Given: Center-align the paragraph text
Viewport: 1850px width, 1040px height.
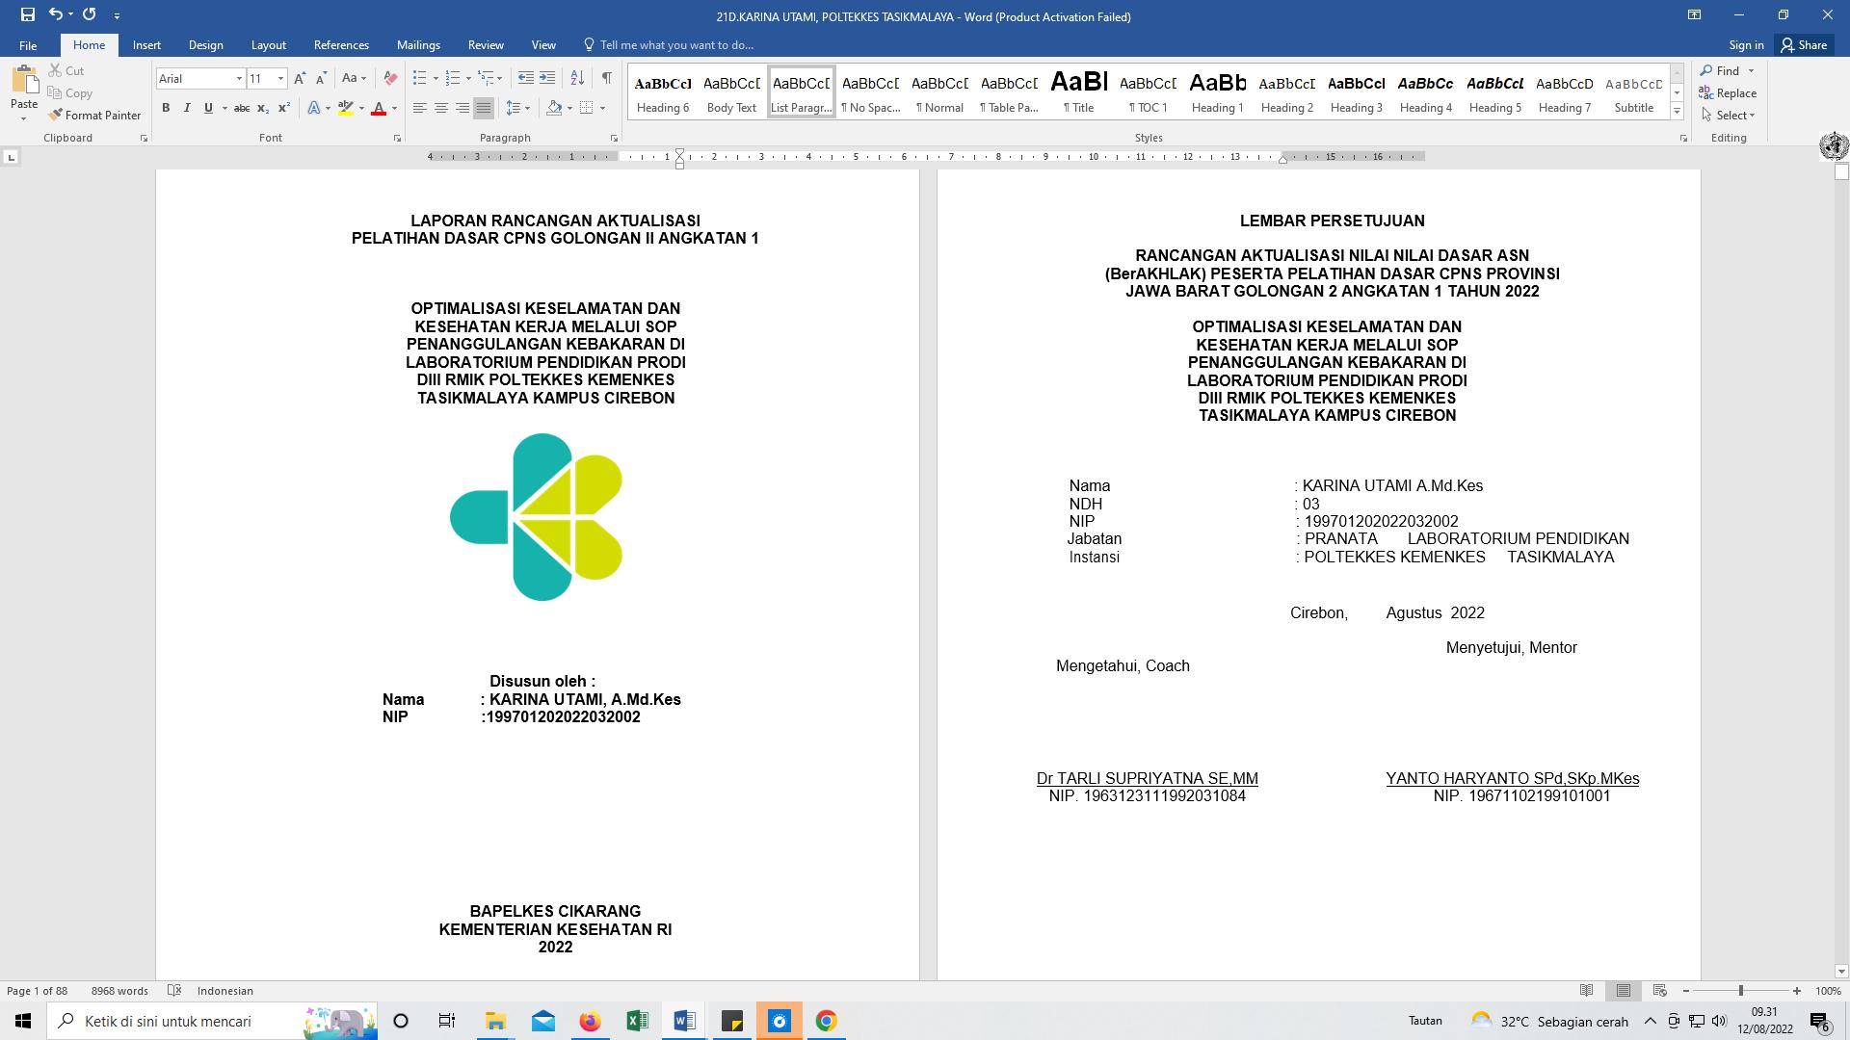Looking at the screenshot, I should pyautogui.click(x=441, y=108).
